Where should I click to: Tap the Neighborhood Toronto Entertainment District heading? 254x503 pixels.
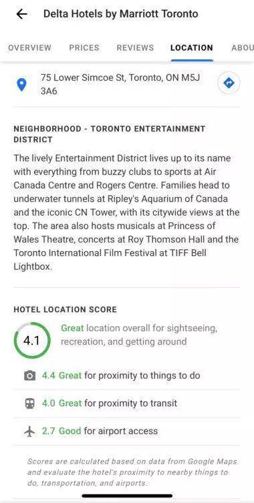[110, 134]
